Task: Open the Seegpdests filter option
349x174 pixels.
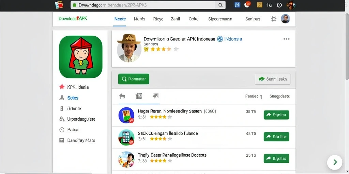Action: coord(279,96)
